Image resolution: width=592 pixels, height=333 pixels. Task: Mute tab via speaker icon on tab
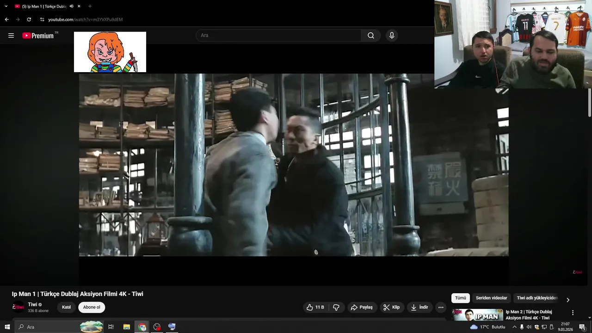click(71, 6)
